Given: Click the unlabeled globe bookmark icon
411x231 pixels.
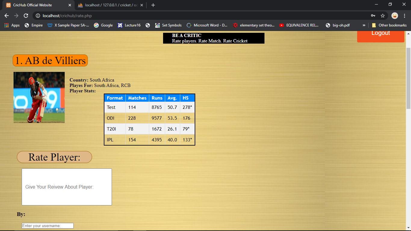Looking at the screenshot, I should tap(148, 25).
